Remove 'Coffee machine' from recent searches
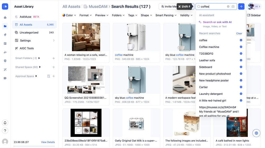This screenshot has width=265, height=148. (241, 47)
